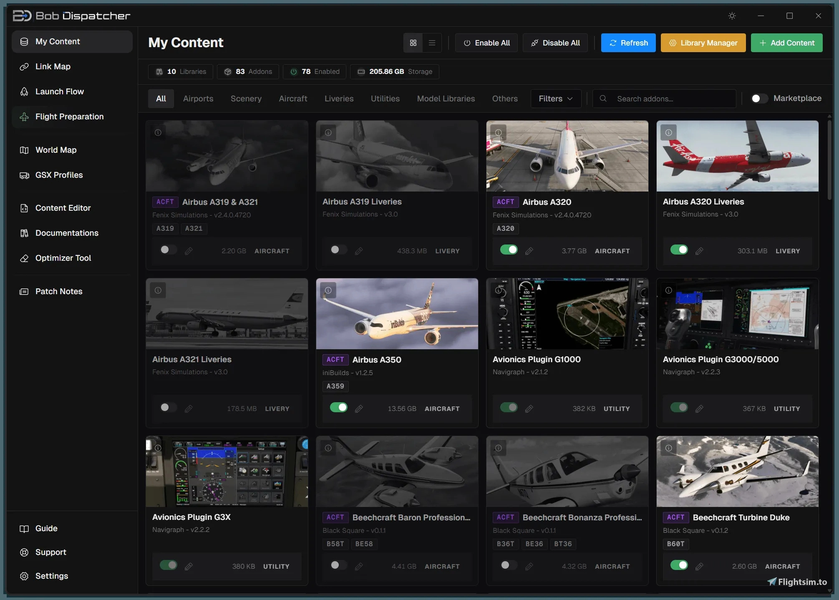Image resolution: width=839 pixels, height=600 pixels.
Task: Open the Library Manager
Action: coord(703,43)
